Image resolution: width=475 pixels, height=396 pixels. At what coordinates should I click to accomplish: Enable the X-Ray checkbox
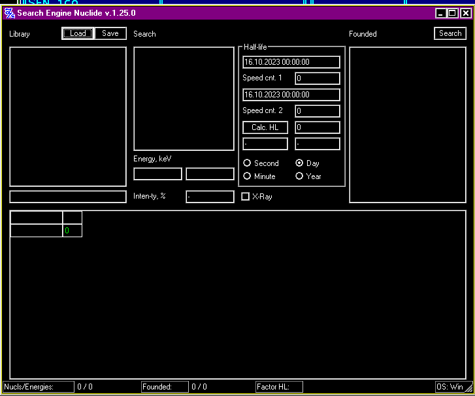coord(246,197)
